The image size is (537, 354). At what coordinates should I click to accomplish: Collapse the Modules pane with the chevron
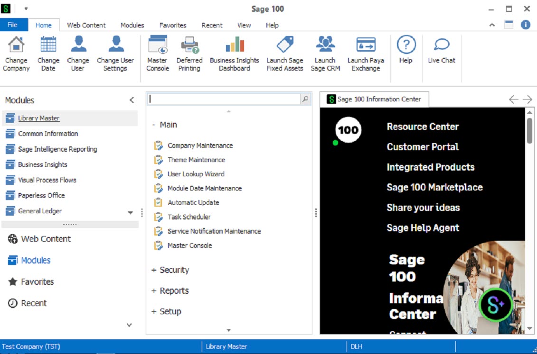[132, 100]
